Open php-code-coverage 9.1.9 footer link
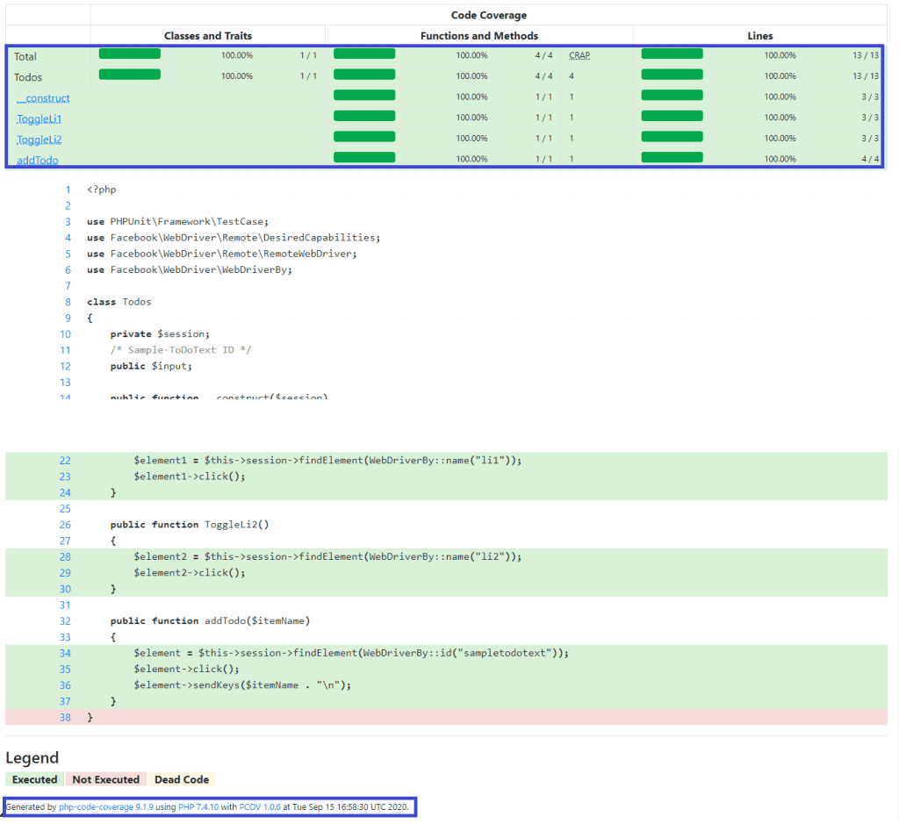 click(x=106, y=806)
